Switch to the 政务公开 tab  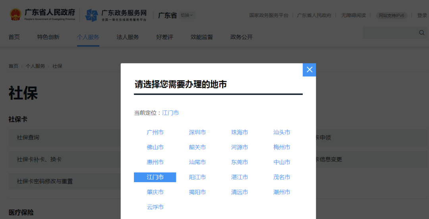pyautogui.click(x=241, y=37)
